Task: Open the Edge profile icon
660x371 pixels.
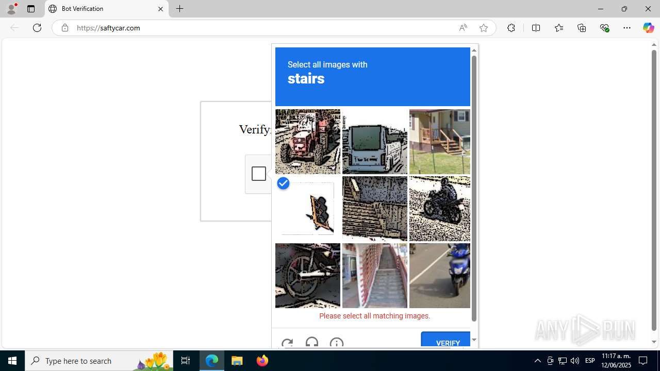Action: pos(11,9)
